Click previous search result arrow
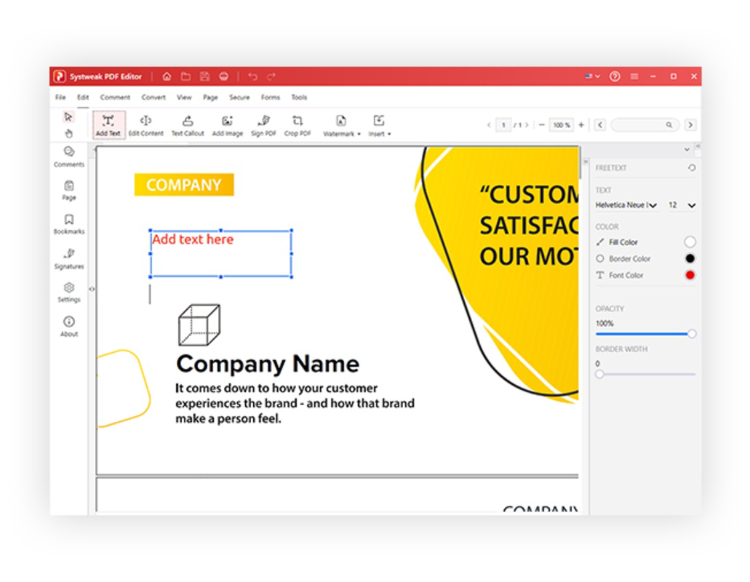 pos(600,125)
